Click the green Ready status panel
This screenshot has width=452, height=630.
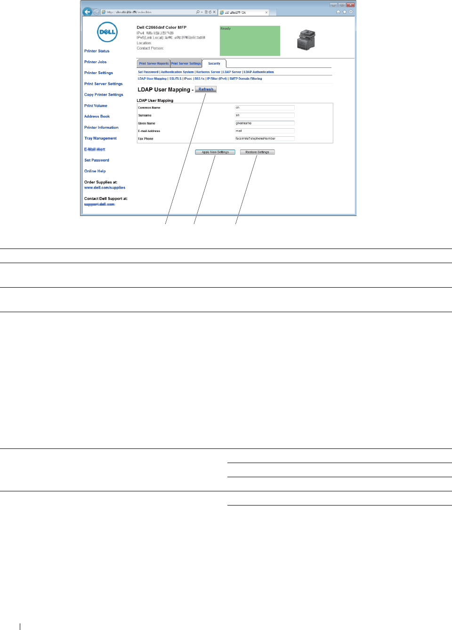pyautogui.click(x=250, y=41)
